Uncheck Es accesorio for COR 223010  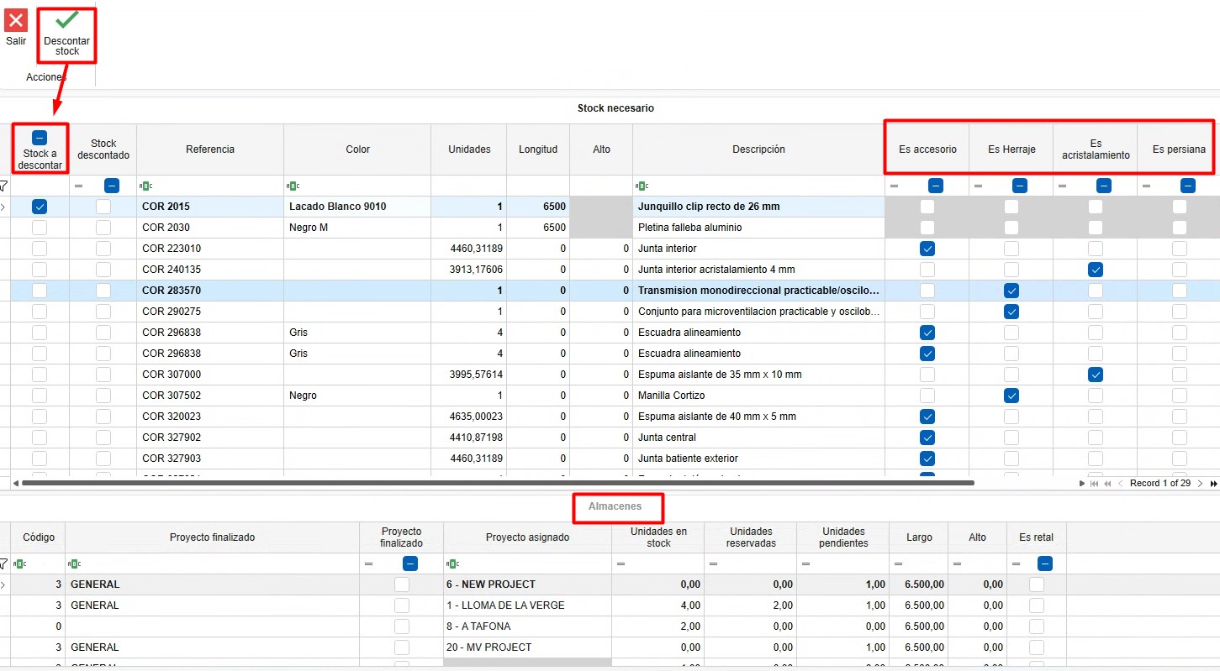tap(927, 249)
